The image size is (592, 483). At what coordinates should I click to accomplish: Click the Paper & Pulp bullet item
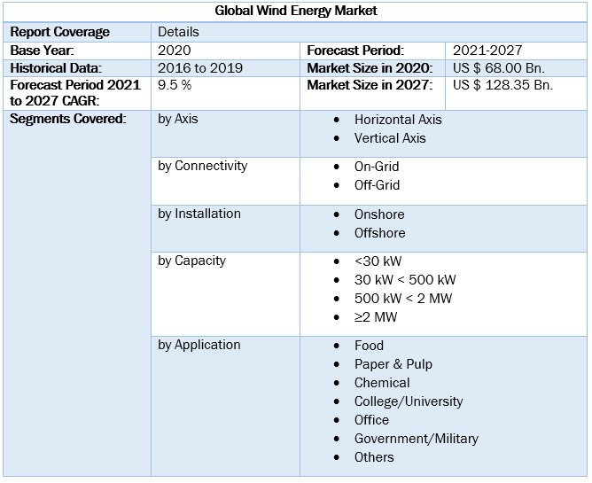pyautogui.click(x=393, y=364)
